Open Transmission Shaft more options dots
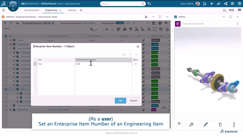The image size is (243, 136). 238,24
